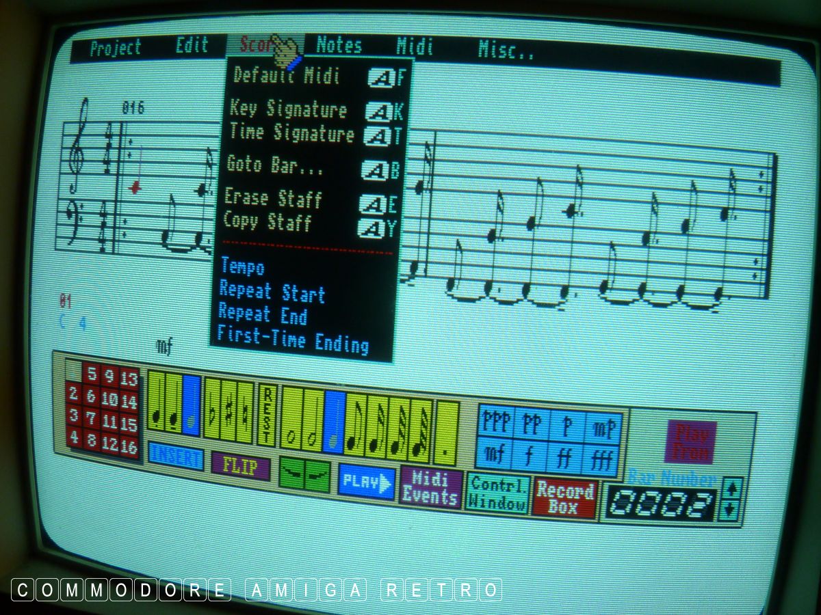Increase bar number with up arrow
This screenshot has width=821, height=615.
coord(731,489)
